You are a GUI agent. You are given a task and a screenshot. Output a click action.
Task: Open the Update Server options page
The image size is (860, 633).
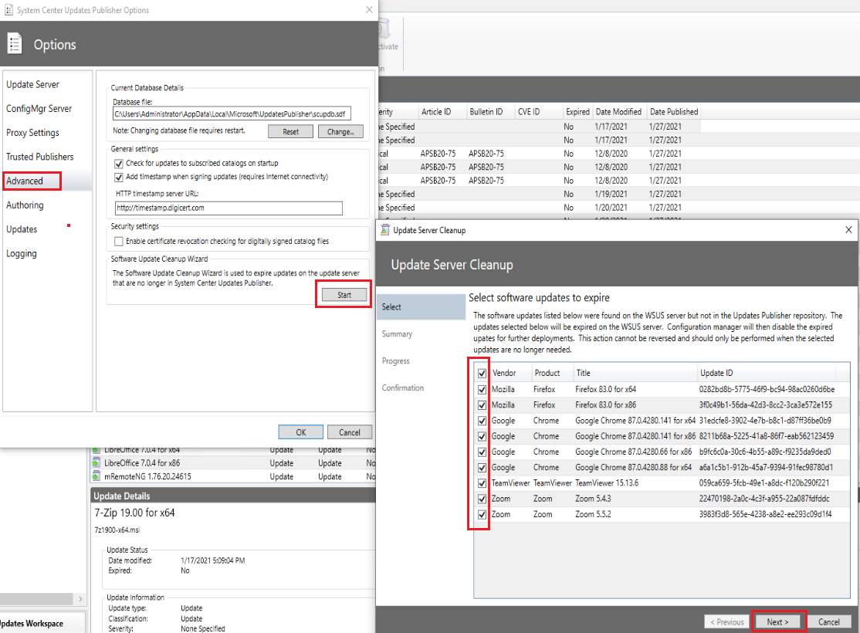point(33,84)
